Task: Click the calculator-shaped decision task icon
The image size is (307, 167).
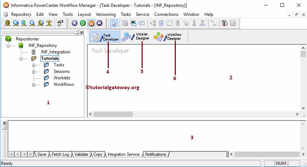Action: pos(161,23)
